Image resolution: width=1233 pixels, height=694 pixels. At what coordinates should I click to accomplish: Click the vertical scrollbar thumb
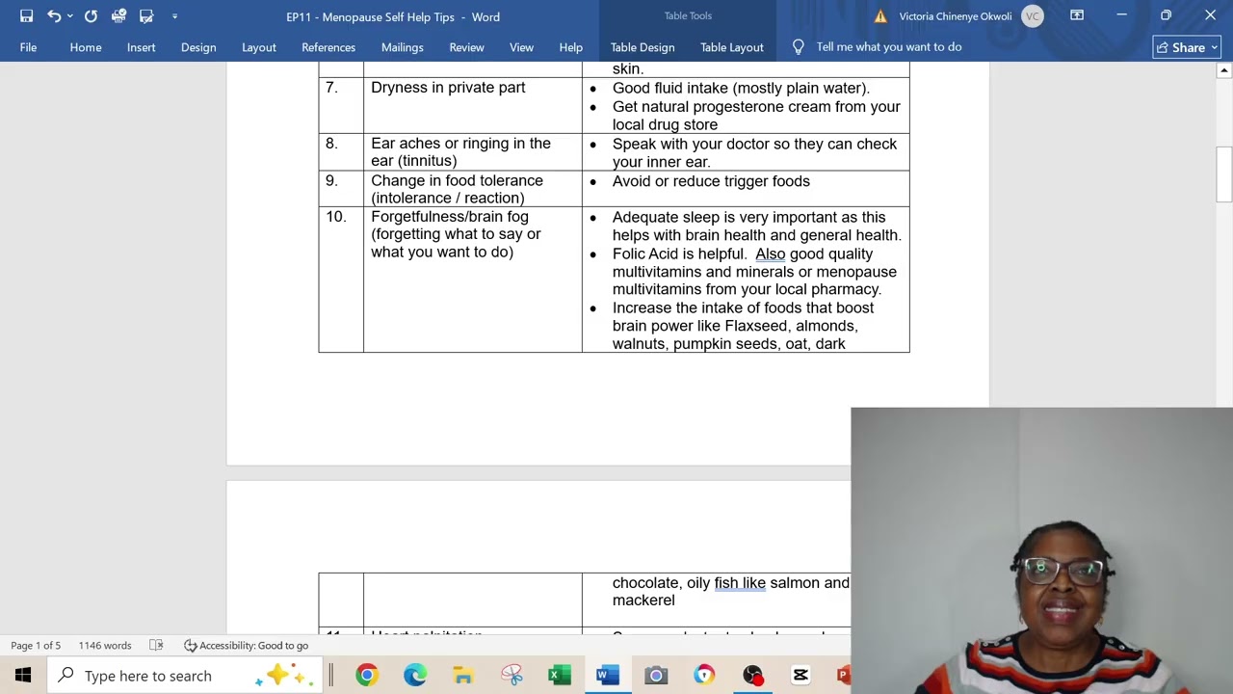(x=1223, y=173)
